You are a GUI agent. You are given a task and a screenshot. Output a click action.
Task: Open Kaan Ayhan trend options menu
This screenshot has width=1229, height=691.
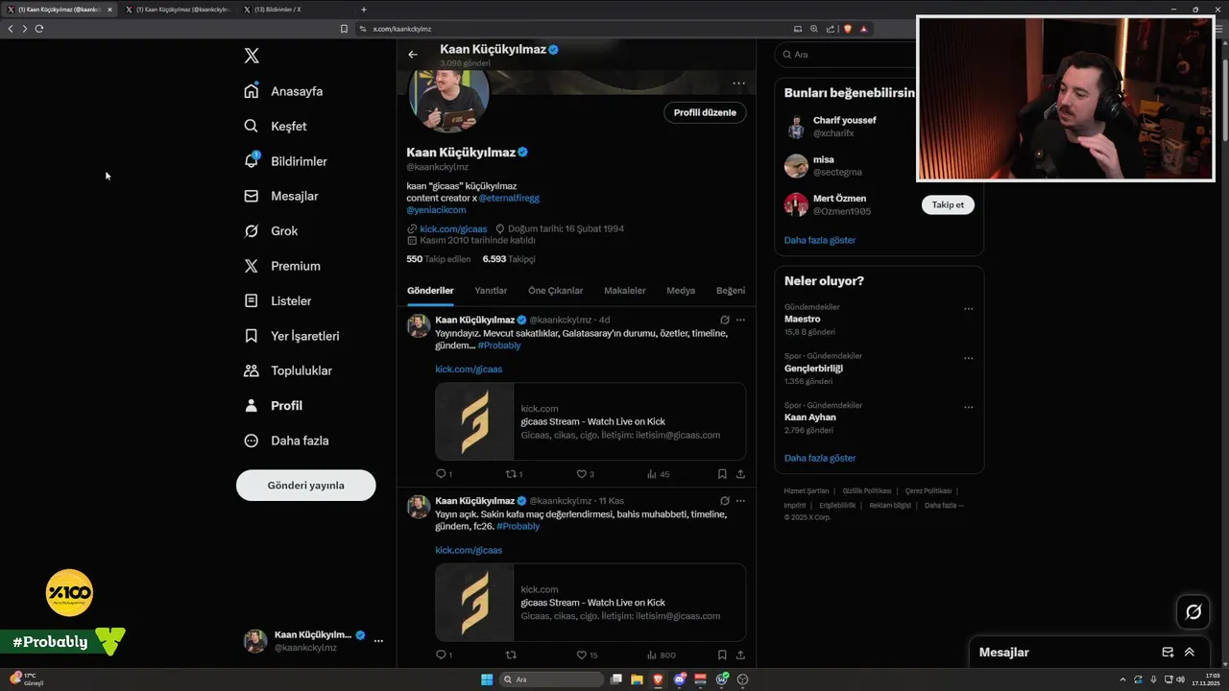pyautogui.click(x=968, y=407)
